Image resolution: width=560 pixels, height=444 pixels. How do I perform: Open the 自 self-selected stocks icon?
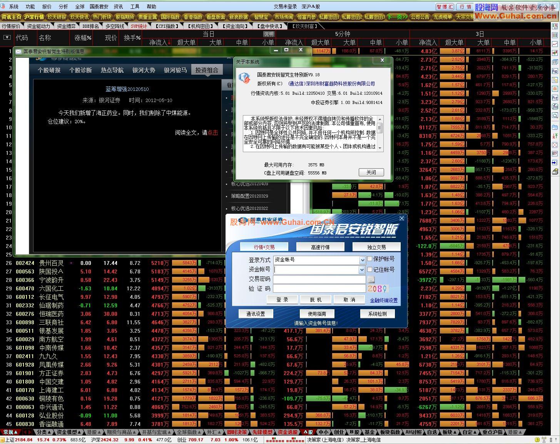tap(555, 89)
